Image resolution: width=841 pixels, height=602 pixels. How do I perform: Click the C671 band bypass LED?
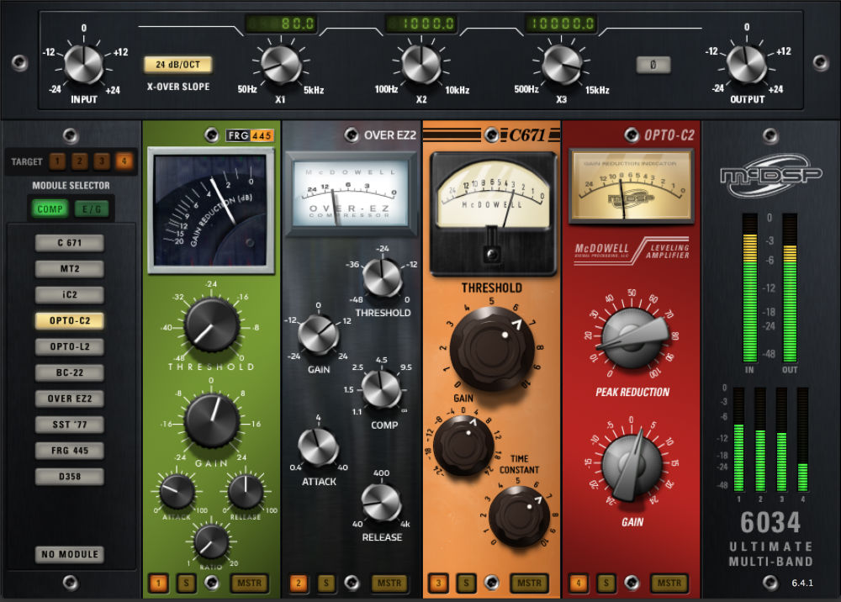[491, 582]
